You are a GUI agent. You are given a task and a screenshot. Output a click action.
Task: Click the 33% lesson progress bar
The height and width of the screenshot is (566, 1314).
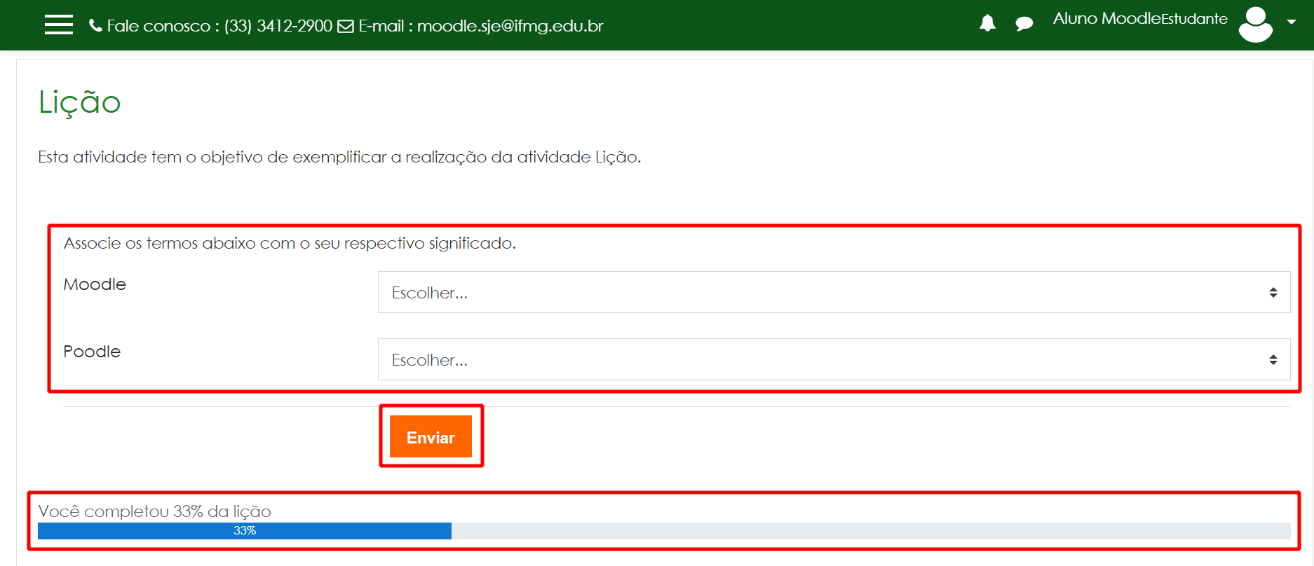click(664, 531)
